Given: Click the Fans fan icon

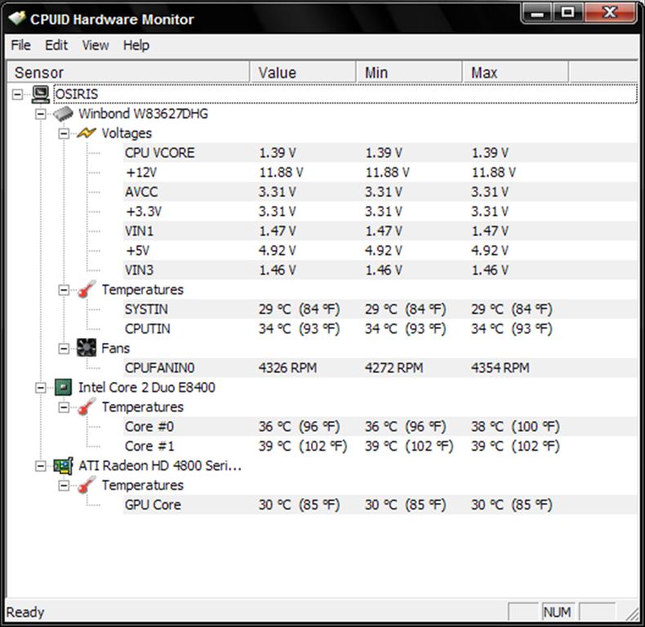Looking at the screenshot, I should click(x=87, y=348).
